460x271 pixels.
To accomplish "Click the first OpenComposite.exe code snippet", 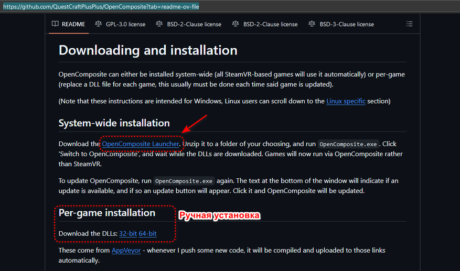I will (x=348, y=144).
